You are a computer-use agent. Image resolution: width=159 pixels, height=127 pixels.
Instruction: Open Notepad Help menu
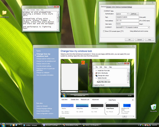pyautogui.click(x=42, y=10)
